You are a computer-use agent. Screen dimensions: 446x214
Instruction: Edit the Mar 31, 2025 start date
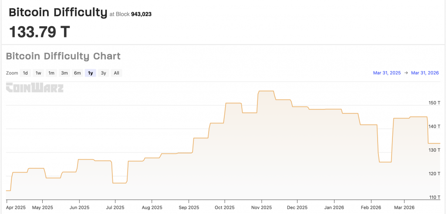coord(387,73)
